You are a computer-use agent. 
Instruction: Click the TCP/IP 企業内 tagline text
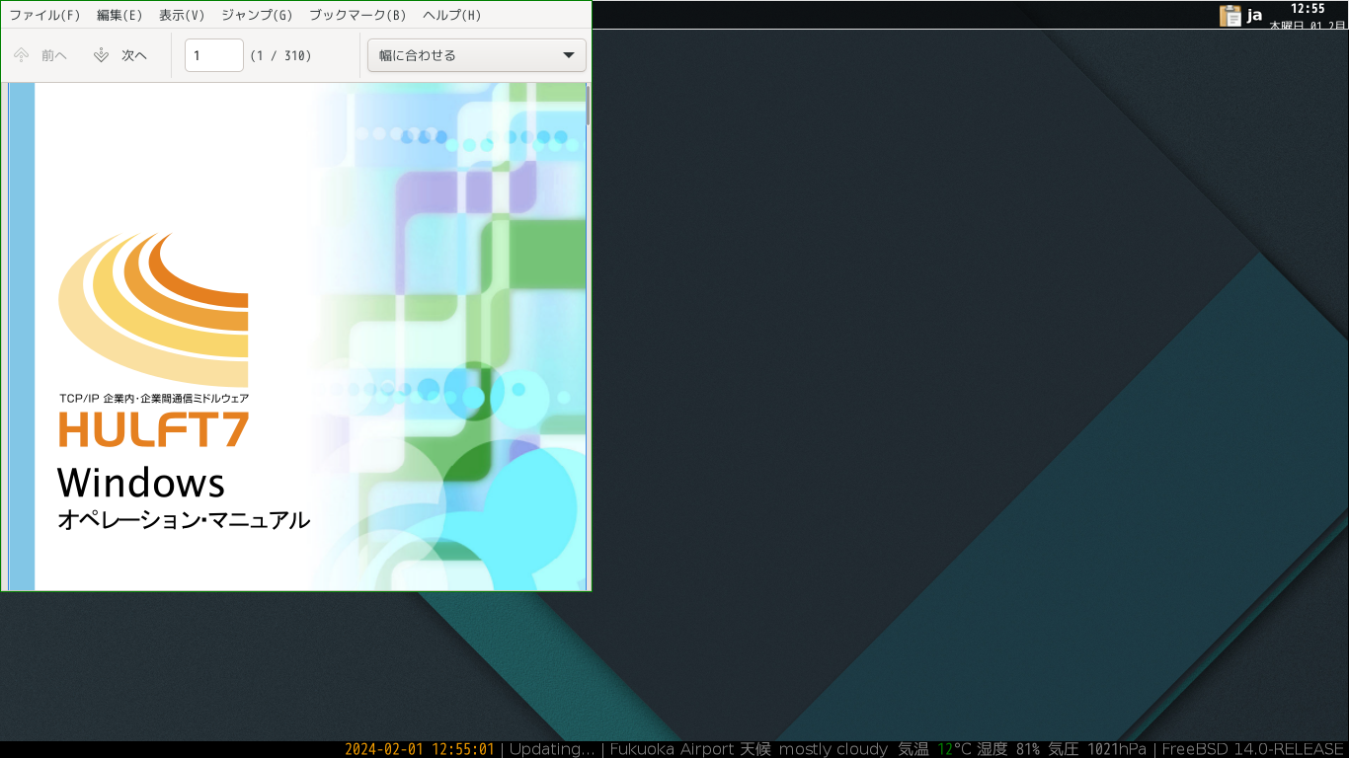pos(154,398)
